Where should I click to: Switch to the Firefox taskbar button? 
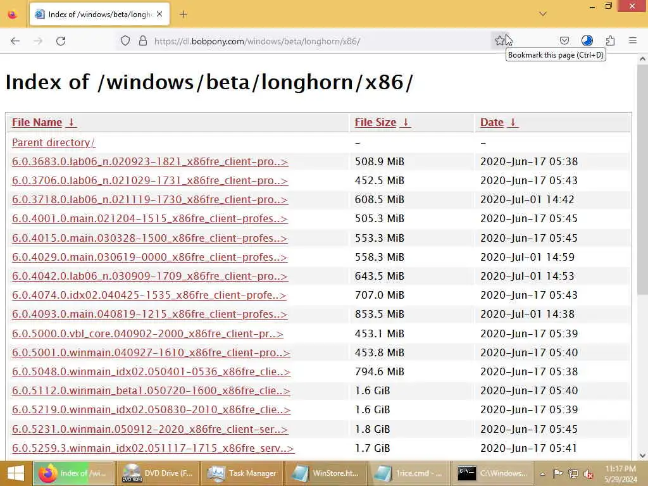click(x=73, y=473)
